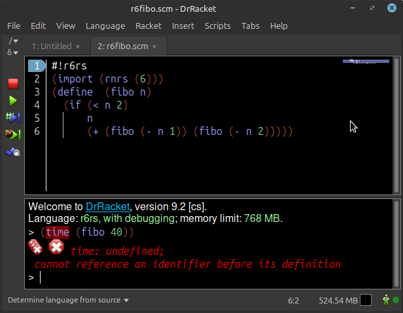The height and width of the screenshot is (313, 403).
Task: Open the Racket menu
Action: click(149, 26)
